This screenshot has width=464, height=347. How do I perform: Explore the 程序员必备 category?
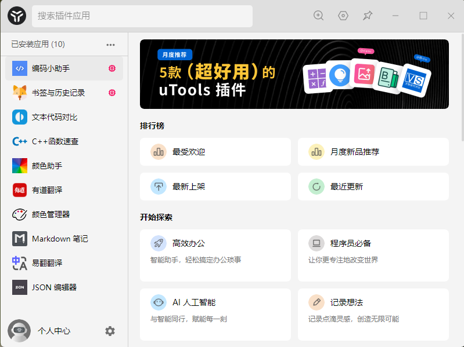point(373,255)
